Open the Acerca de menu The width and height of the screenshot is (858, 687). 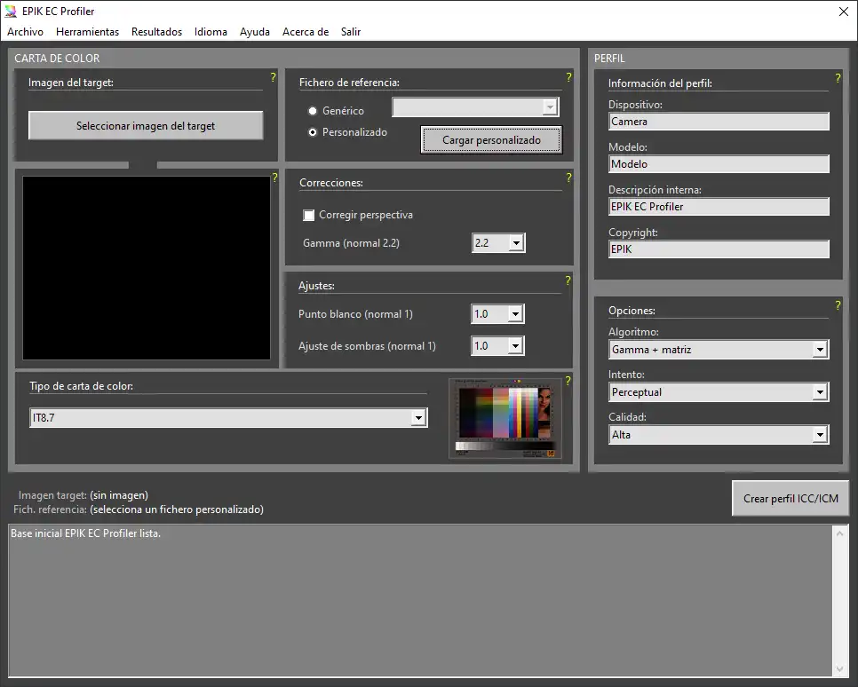click(306, 32)
